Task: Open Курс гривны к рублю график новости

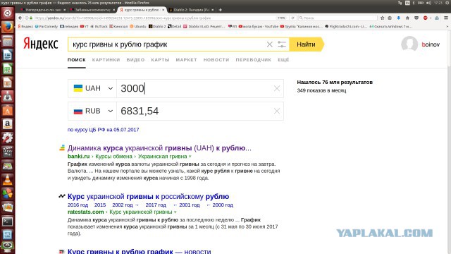Action: 140,251
